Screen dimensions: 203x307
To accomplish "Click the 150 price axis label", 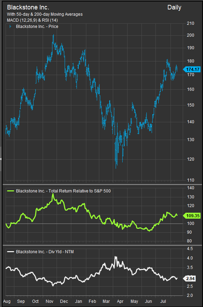I will (x=190, y=105).
